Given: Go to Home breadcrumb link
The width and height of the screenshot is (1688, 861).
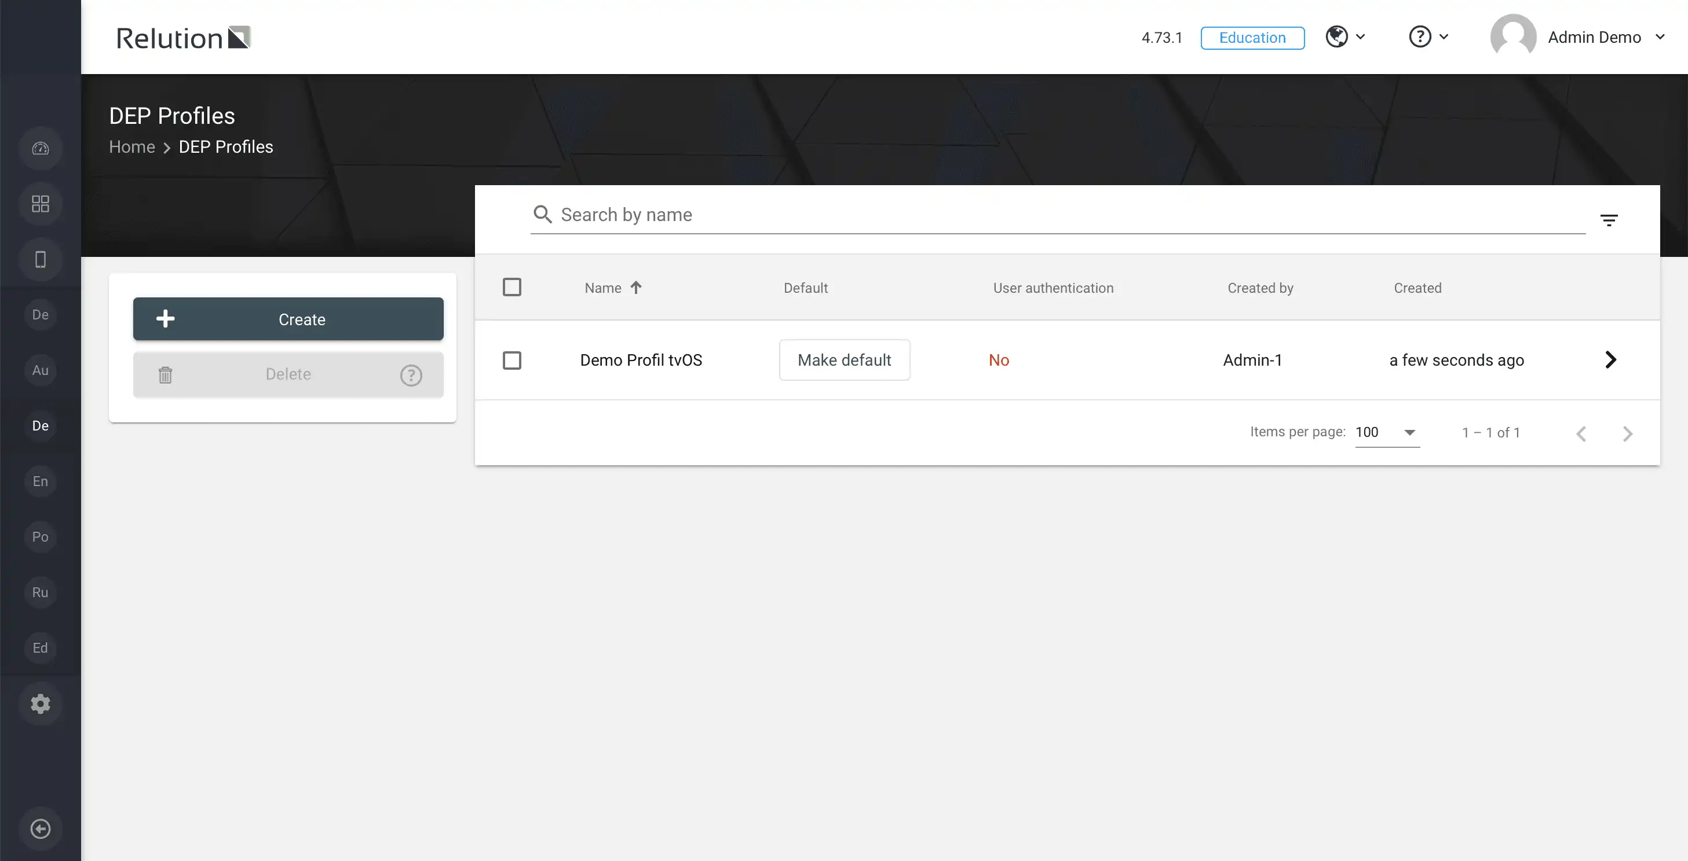Looking at the screenshot, I should (131, 146).
